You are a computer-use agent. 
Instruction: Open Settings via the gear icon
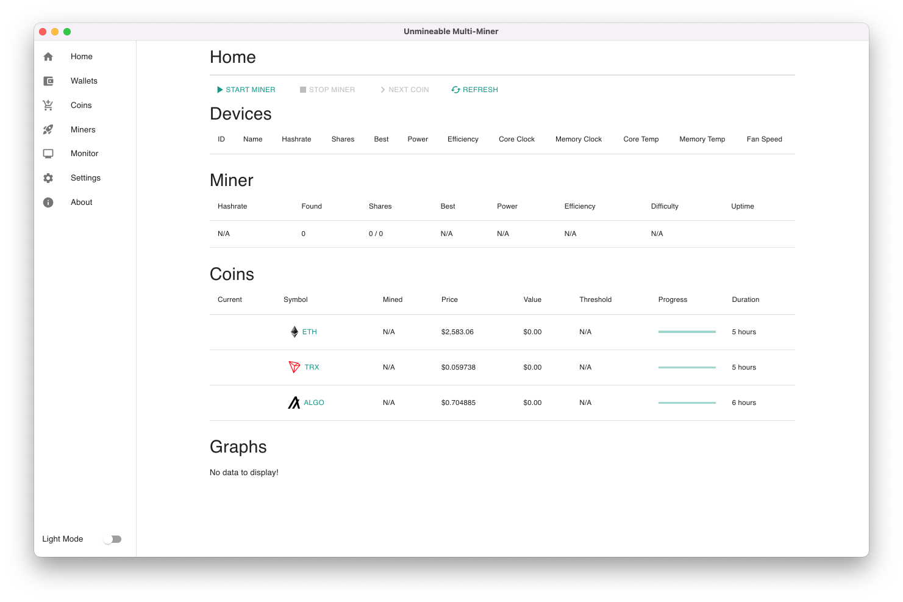tap(48, 177)
